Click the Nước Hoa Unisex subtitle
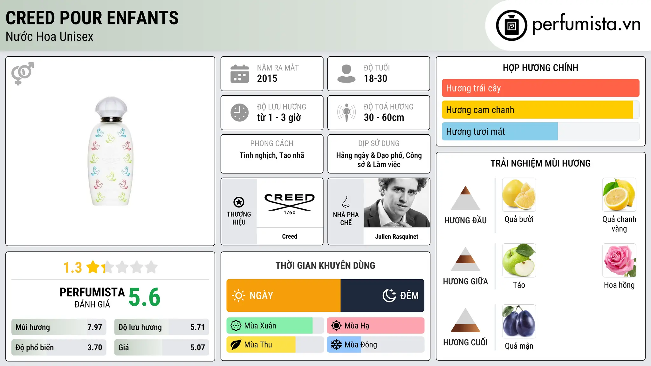 (50, 37)
